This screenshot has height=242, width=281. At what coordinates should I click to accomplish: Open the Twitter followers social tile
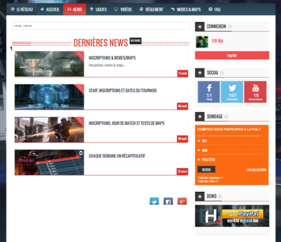(x=232, y=92)
